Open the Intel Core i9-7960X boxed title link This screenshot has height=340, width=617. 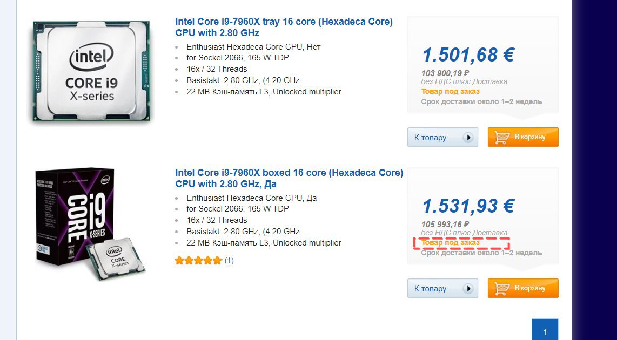289,178
